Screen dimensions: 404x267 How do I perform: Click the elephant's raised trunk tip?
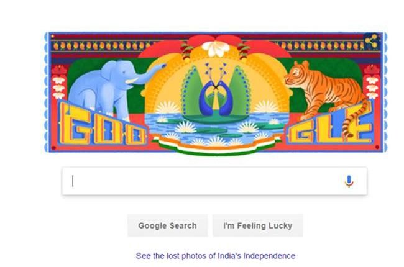[163, 66]
